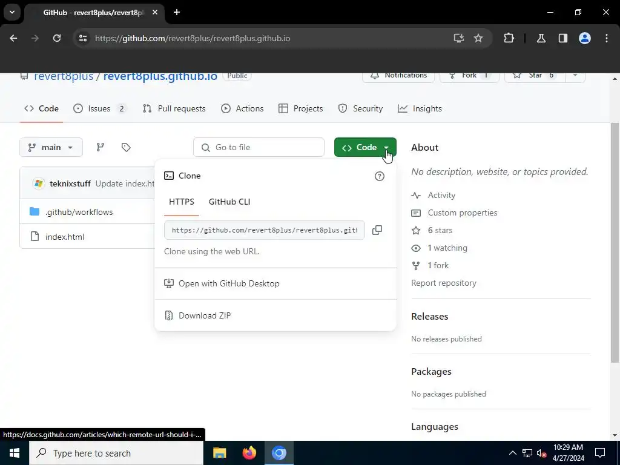Viewport: 620px width, 465px height.
Task: Open the notification center icon
Action: (600, 453)
